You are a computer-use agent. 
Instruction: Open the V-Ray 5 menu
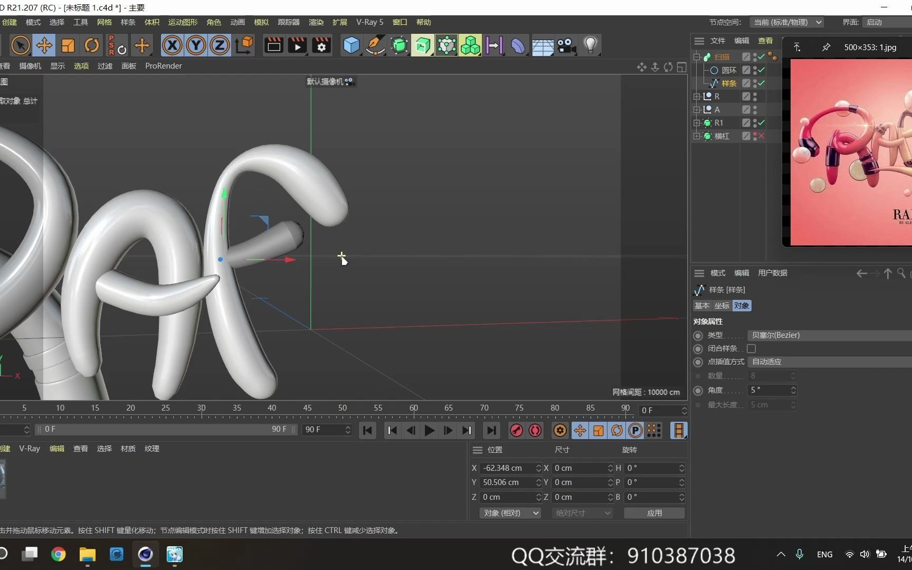pyautogui.click(x=369, y=22)
